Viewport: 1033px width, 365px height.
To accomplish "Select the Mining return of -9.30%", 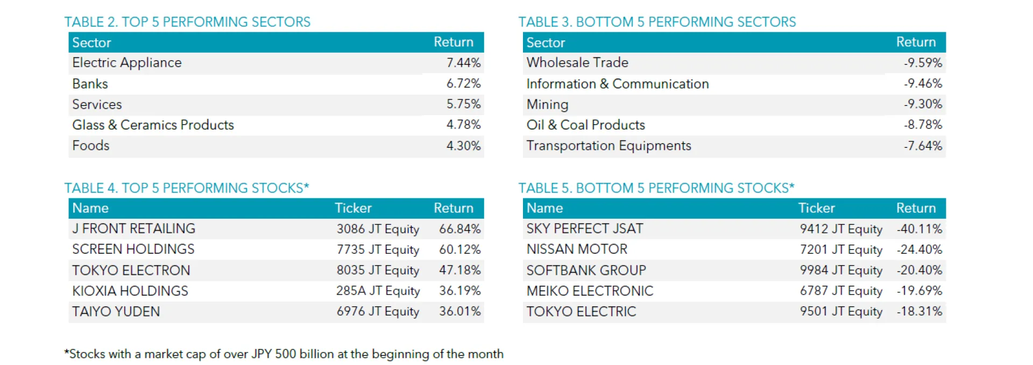I will tap(923, 104).
